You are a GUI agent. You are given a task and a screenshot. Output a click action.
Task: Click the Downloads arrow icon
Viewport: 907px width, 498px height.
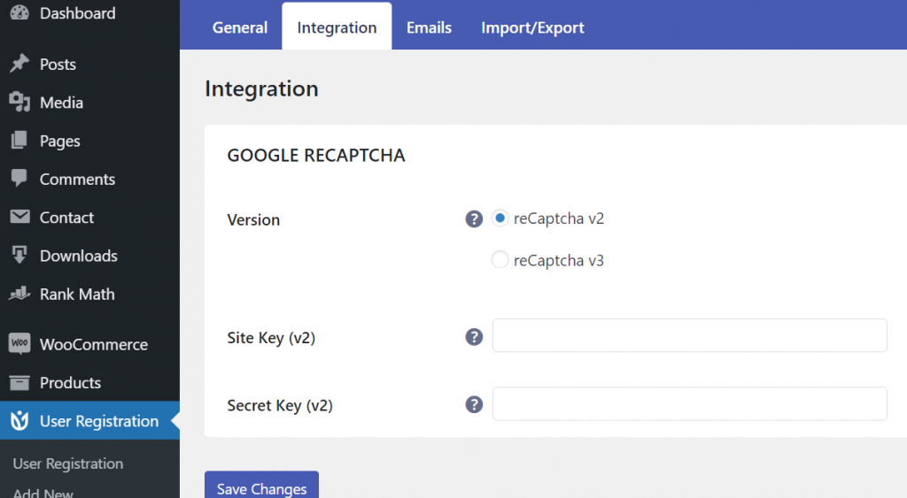coord(19,255)
